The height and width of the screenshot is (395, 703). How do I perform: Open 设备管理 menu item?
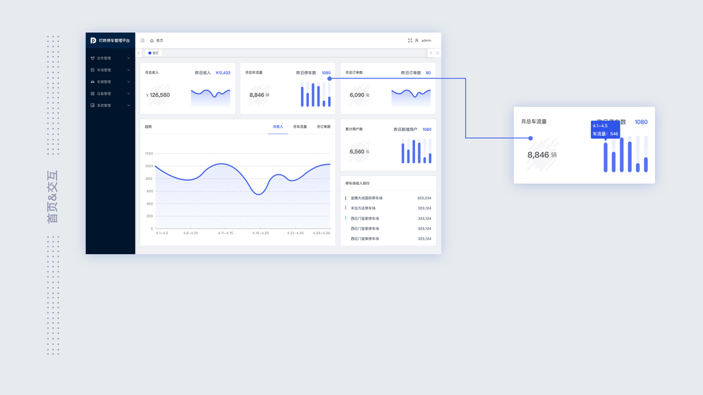110,93
